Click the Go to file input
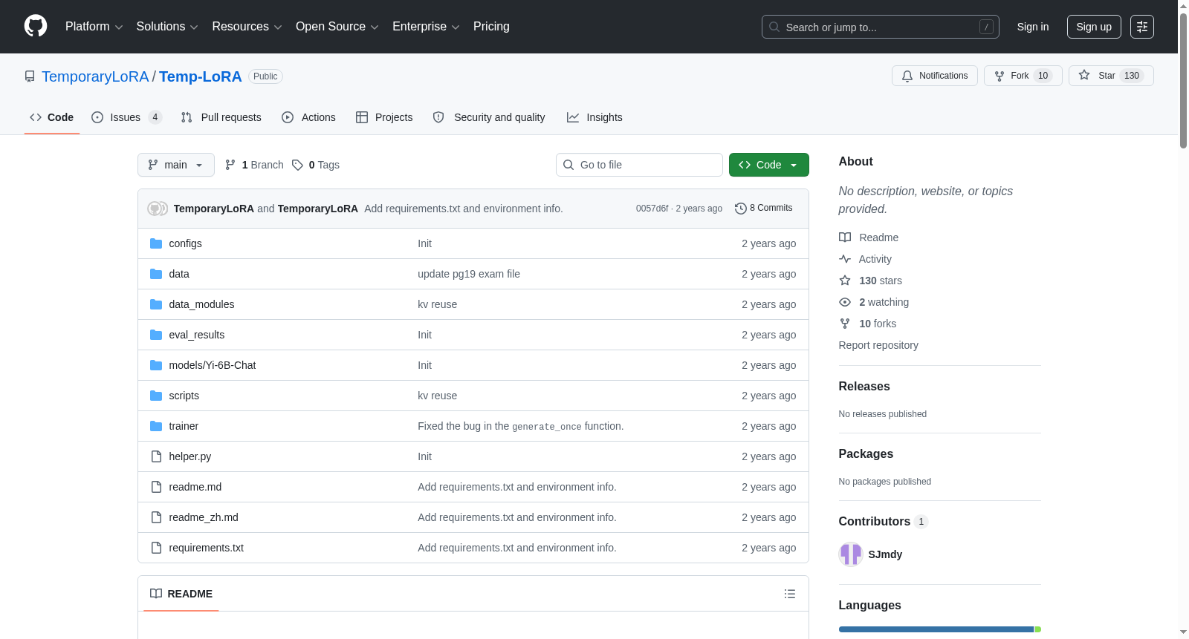Viewport: 1189px width, 639px height. 639,165
